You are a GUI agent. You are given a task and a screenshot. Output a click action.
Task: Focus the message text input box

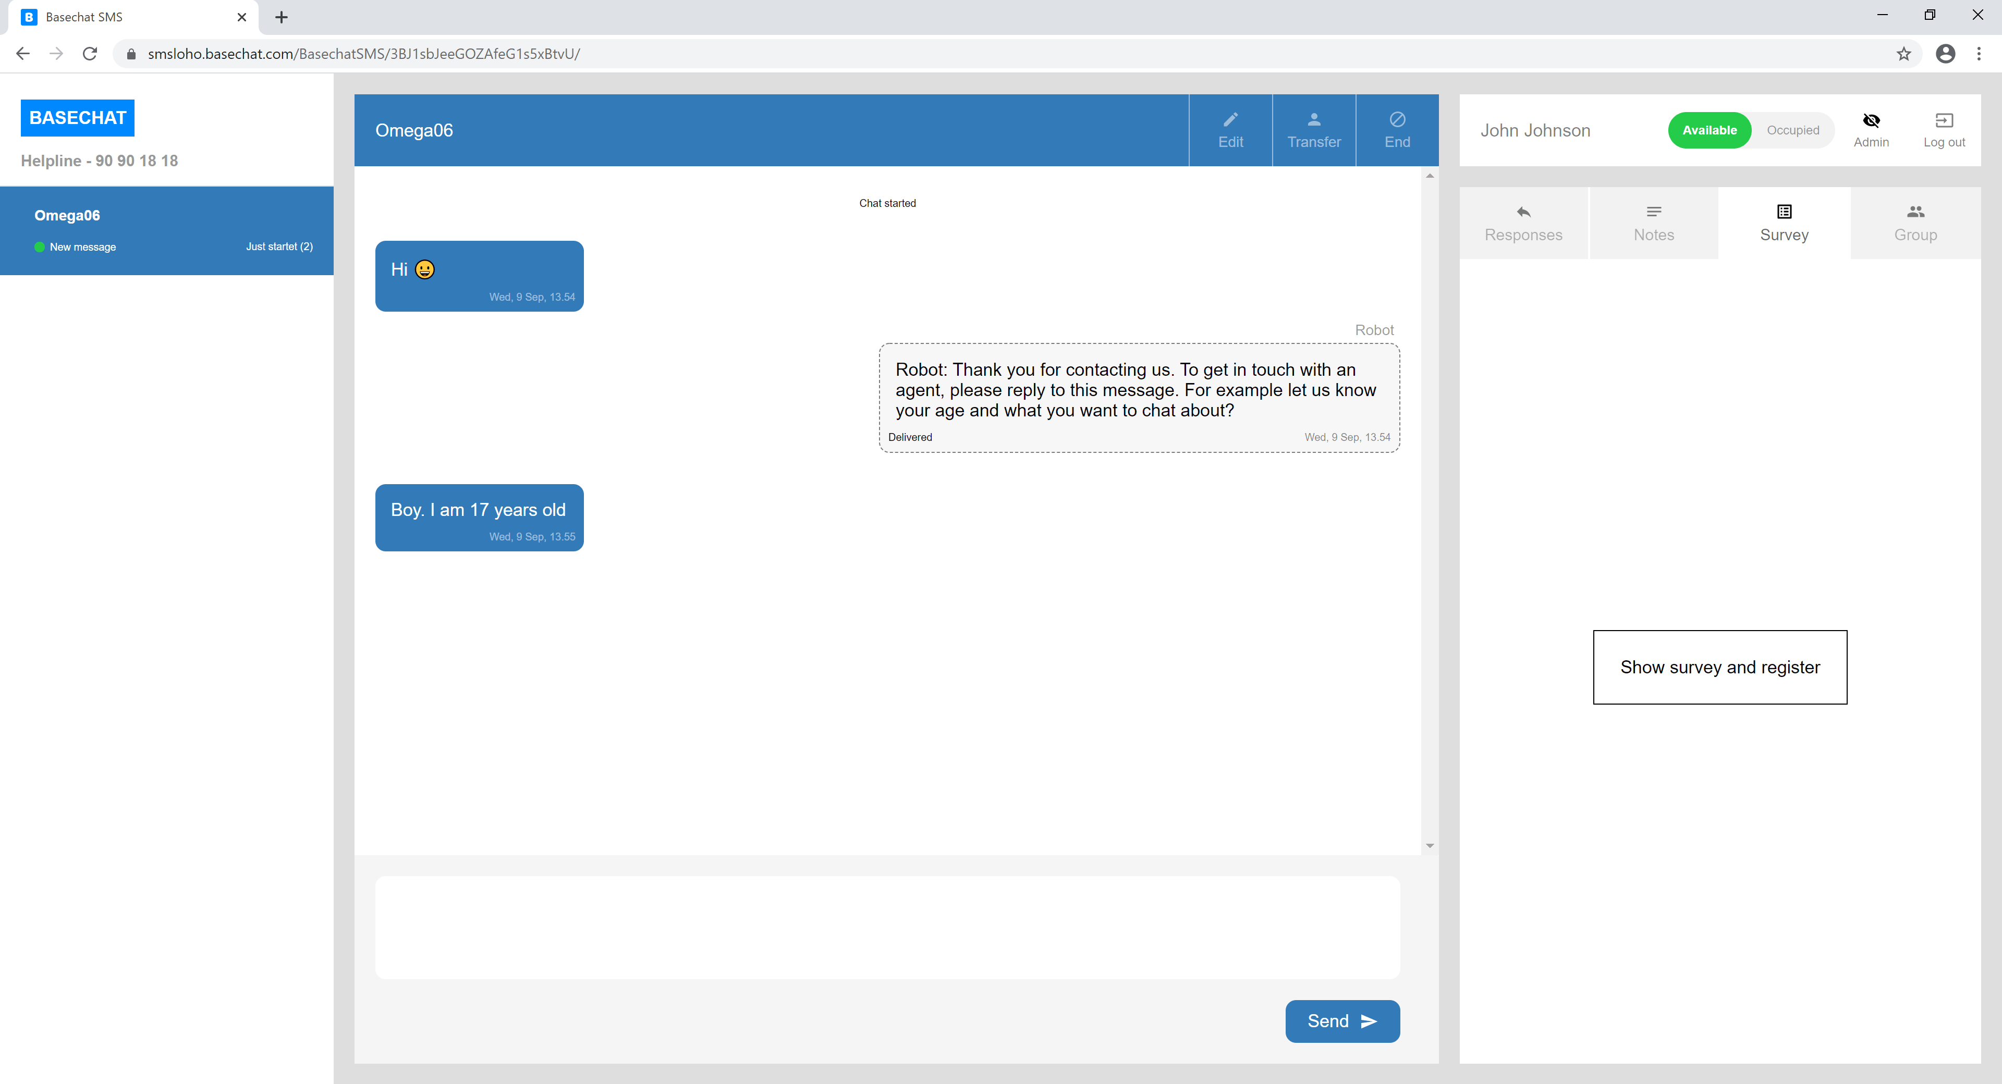coord(887,927)
